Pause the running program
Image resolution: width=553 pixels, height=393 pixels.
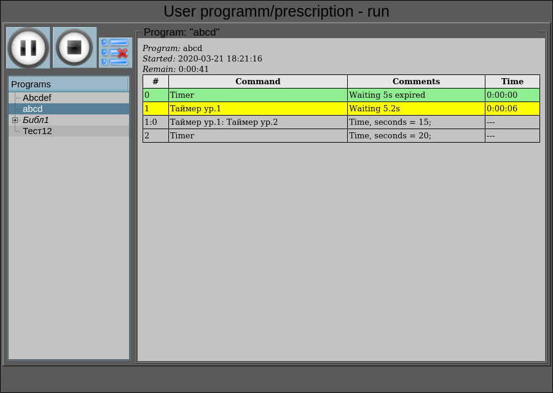tap(28, 48)
